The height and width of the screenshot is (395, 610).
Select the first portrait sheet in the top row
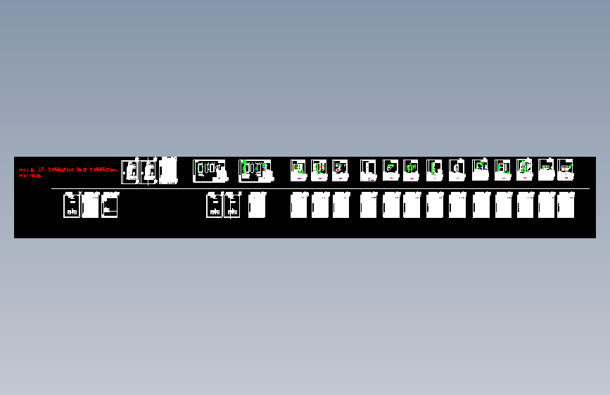(129, 171)
